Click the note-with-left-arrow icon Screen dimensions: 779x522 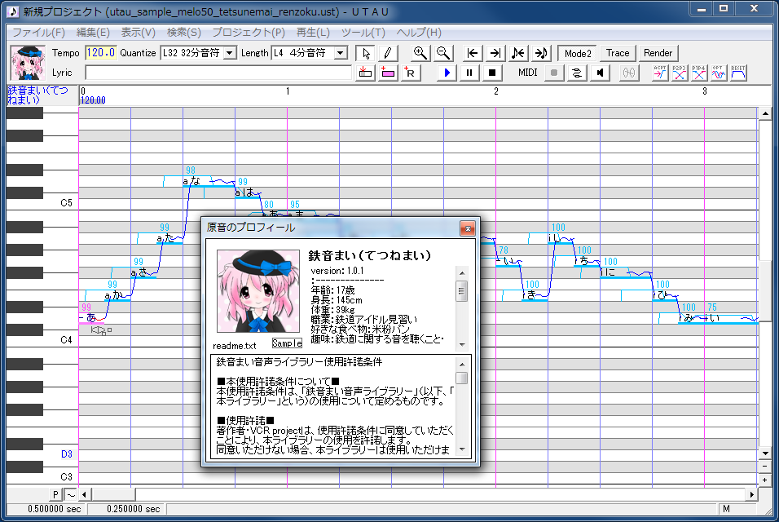518,53
